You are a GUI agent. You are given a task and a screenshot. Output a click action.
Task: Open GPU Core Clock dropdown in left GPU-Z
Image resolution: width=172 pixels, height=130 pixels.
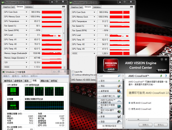click(26, 12)
